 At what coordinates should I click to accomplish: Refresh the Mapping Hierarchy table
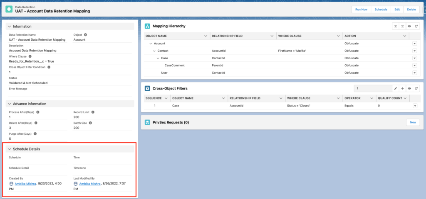coord(416,26)
